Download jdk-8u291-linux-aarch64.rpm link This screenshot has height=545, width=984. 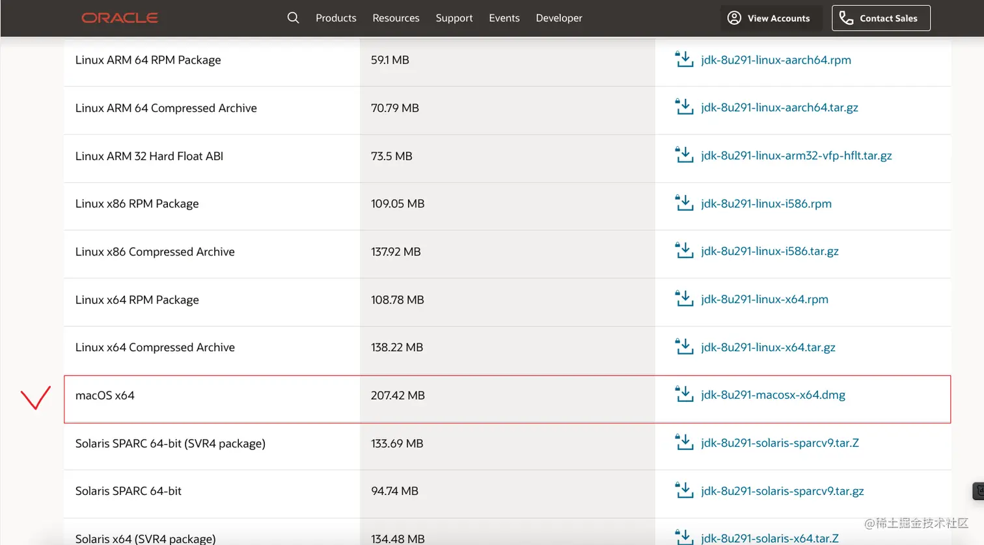coord(776,60)
